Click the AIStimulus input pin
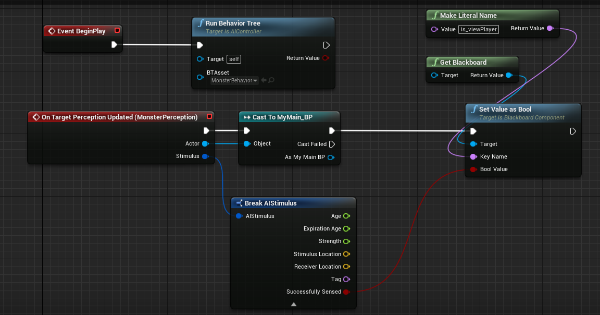The image size is (600, 315). (x=239, y=216)
